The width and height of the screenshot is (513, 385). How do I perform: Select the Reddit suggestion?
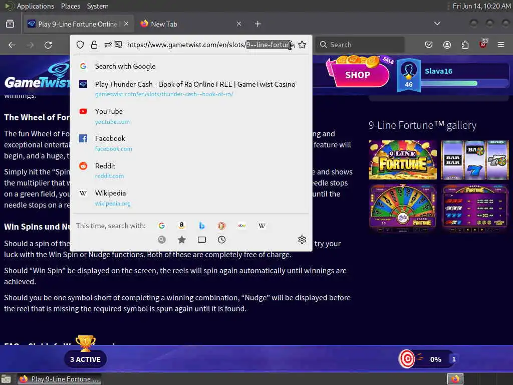coord(191,170)
